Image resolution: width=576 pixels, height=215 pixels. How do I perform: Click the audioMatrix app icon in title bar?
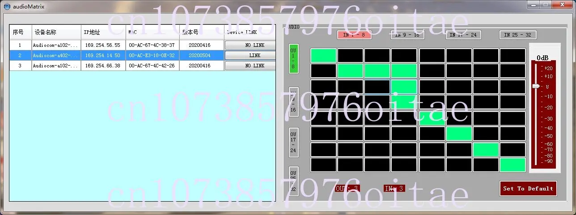6,6
